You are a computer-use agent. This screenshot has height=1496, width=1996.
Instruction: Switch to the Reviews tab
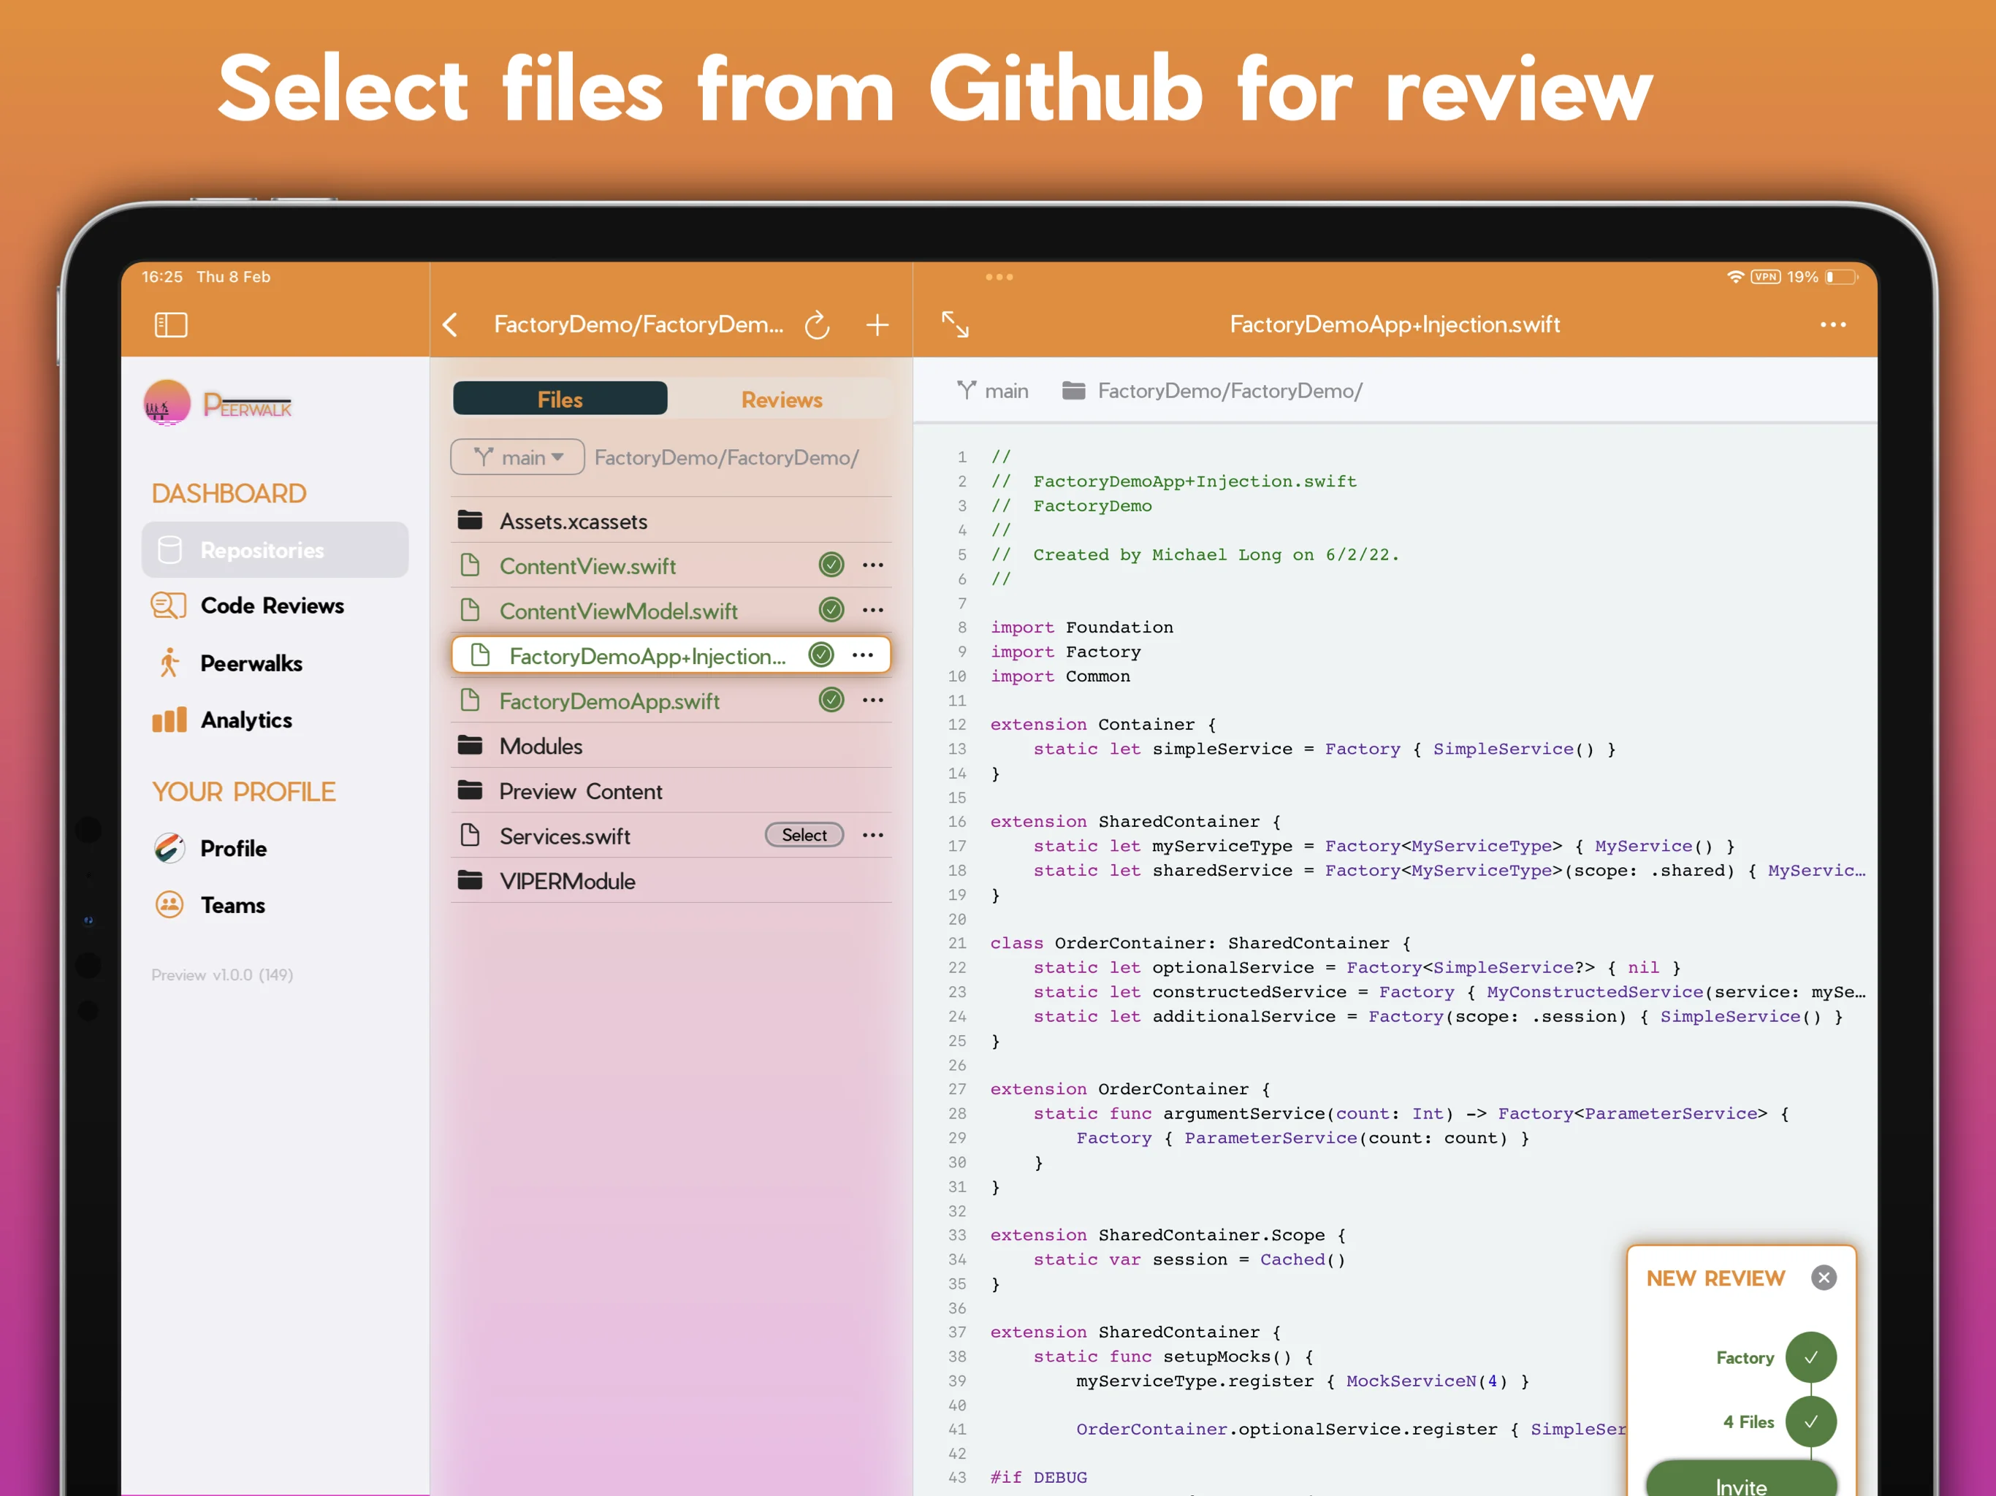point(782,399)
